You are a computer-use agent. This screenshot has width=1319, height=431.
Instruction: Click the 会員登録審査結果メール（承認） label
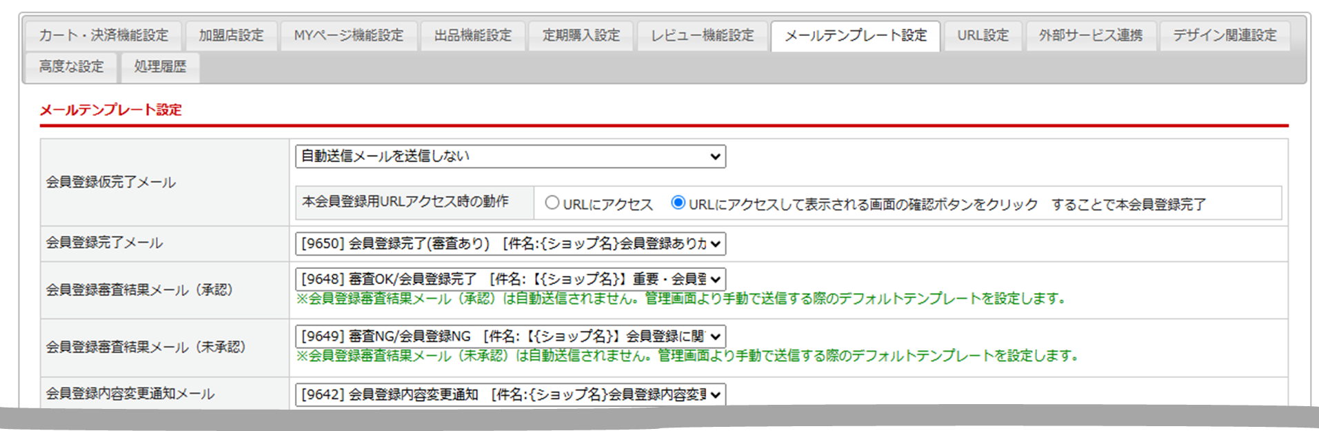point(140,290)
